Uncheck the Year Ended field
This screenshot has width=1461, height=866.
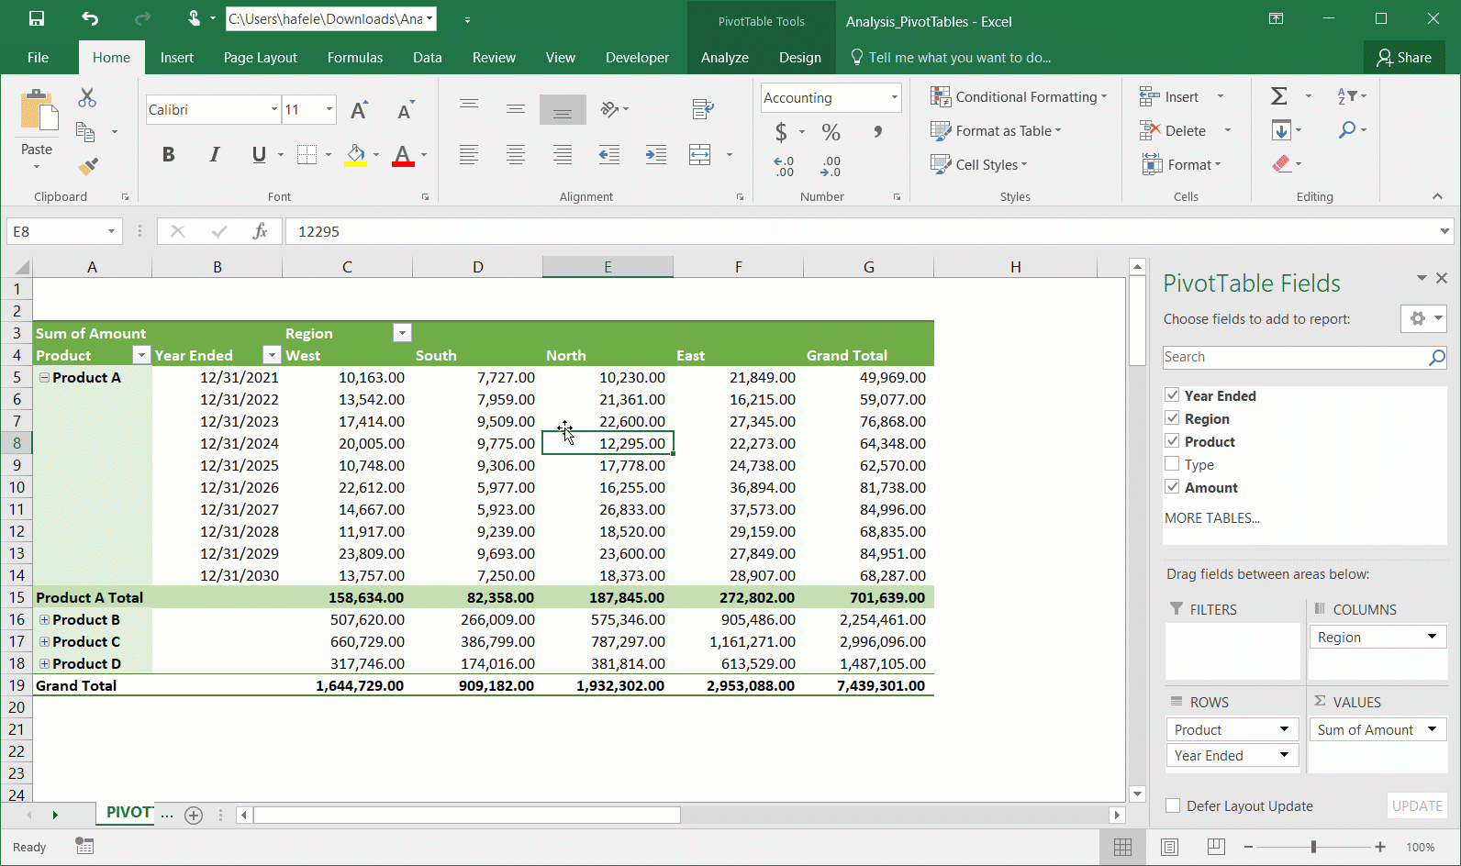1172,395
